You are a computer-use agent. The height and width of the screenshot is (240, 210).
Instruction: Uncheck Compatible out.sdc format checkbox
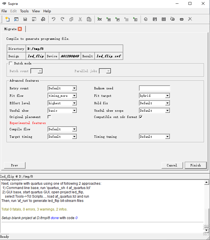(141, 117)
